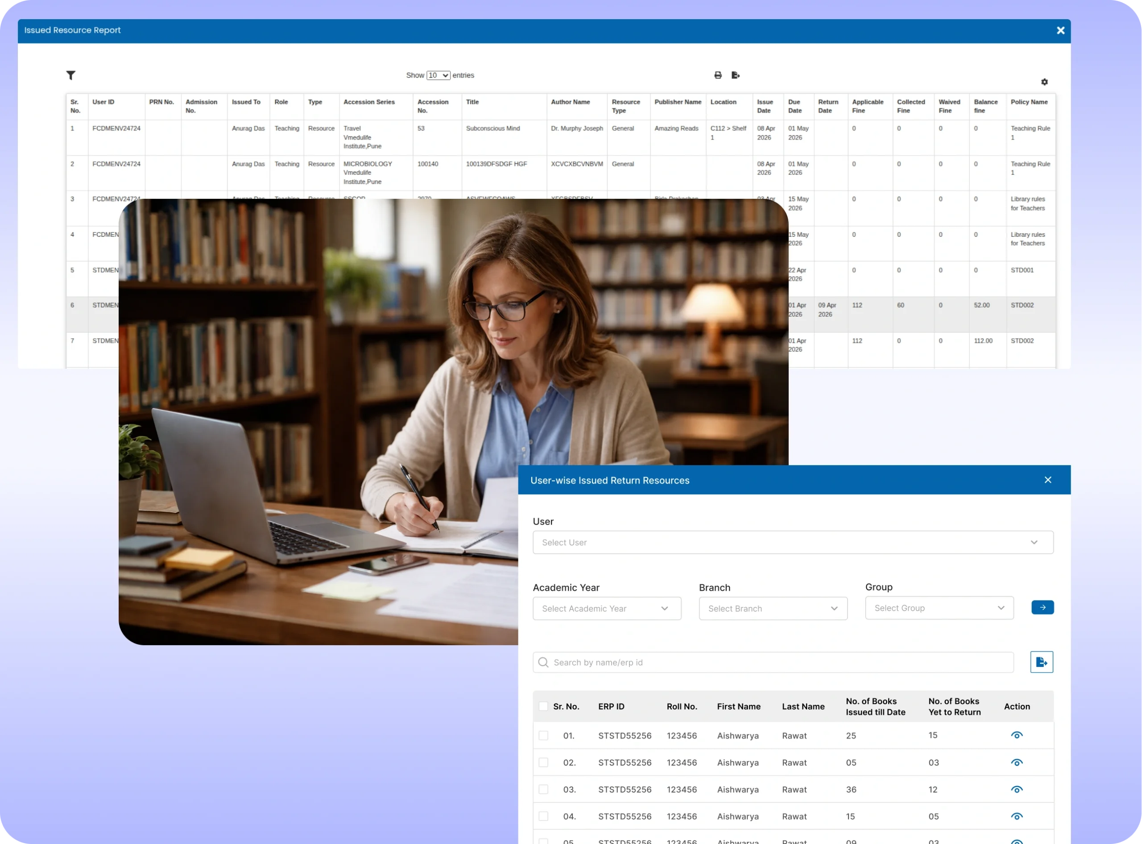1142x844 pixels.
Task: Open the Select Group dropdown
Action: coord(939,608)
